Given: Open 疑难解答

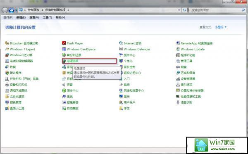Looking at the screenshot, I should click(x=70, y=102).
